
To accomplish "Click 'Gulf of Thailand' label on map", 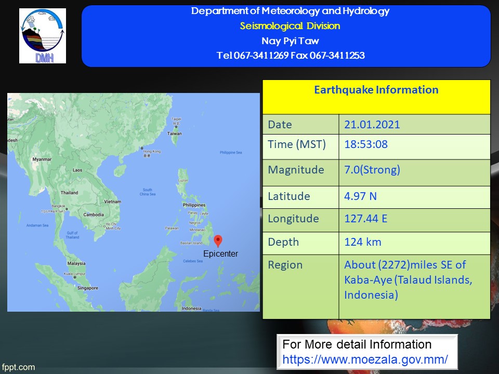I will [x=72, y=235].
